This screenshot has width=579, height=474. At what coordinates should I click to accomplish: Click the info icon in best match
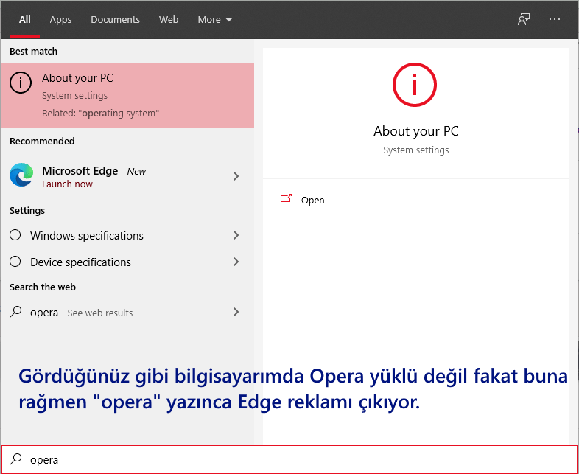pos(21,83)
